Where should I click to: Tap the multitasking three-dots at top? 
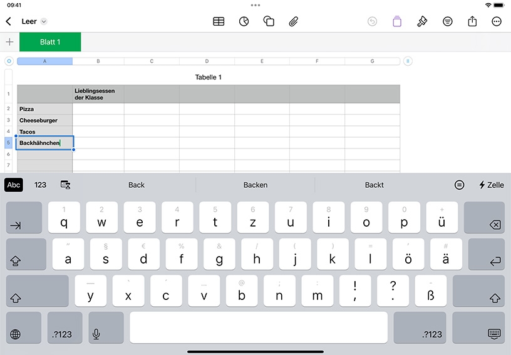point(255,5)
